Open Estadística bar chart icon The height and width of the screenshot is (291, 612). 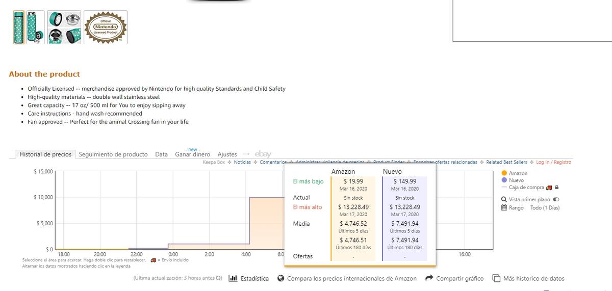(233, 278)
